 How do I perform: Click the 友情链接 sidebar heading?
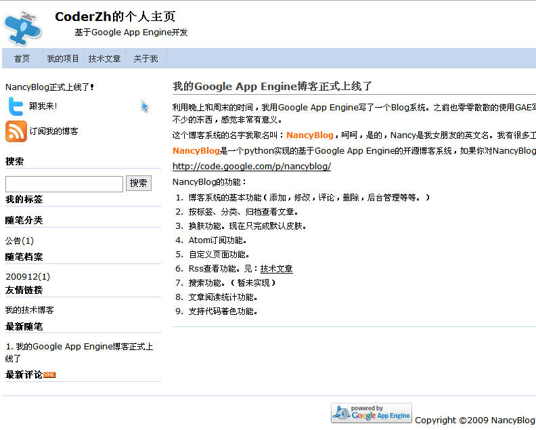tap(24, 290)
